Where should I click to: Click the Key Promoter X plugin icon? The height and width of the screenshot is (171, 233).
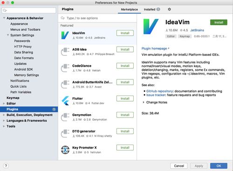pyautogui.click(x=65, y=150)
